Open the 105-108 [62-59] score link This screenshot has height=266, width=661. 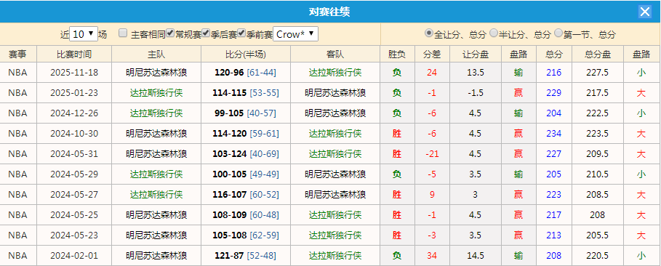click(x=246, y=235)
